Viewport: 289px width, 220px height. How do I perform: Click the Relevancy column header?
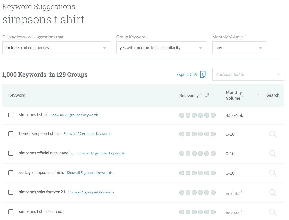189,96
